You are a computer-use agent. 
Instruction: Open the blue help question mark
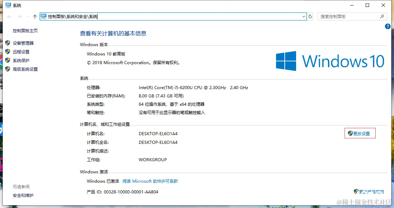click(387, 26)
